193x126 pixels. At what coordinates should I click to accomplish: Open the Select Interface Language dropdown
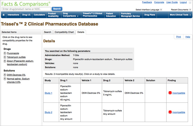click(x=161, y=10)
